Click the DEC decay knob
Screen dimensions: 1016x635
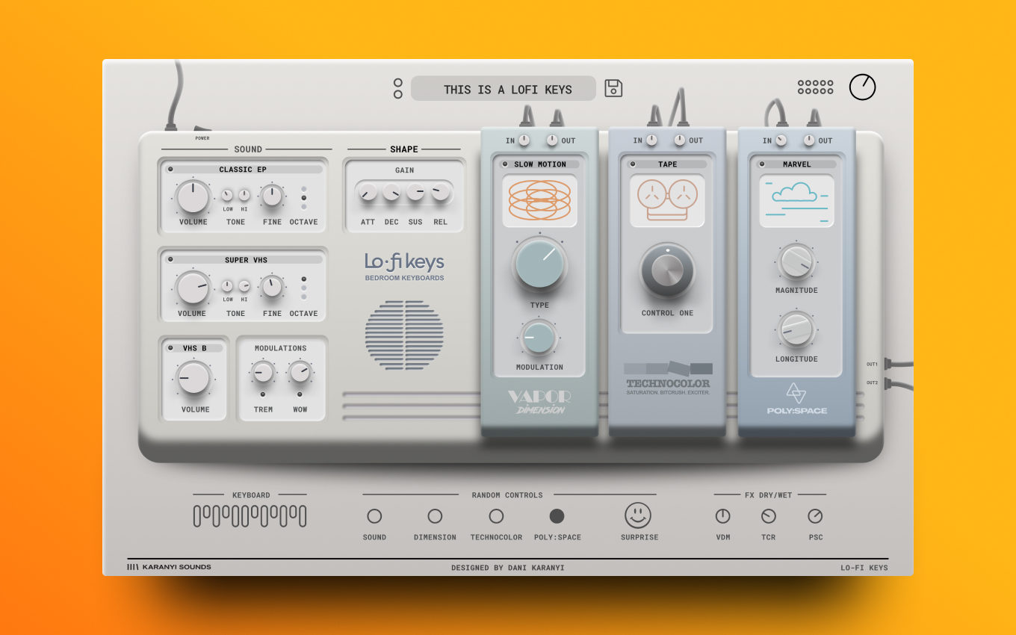click(391, 193)
